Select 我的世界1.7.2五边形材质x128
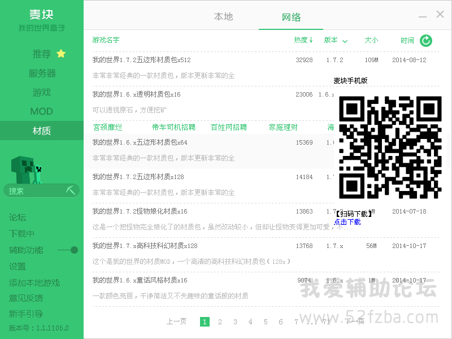Screen dimensions: 452x339 pos(138,177)
